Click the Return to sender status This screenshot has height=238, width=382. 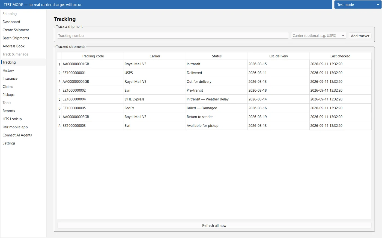pos(217,117)
